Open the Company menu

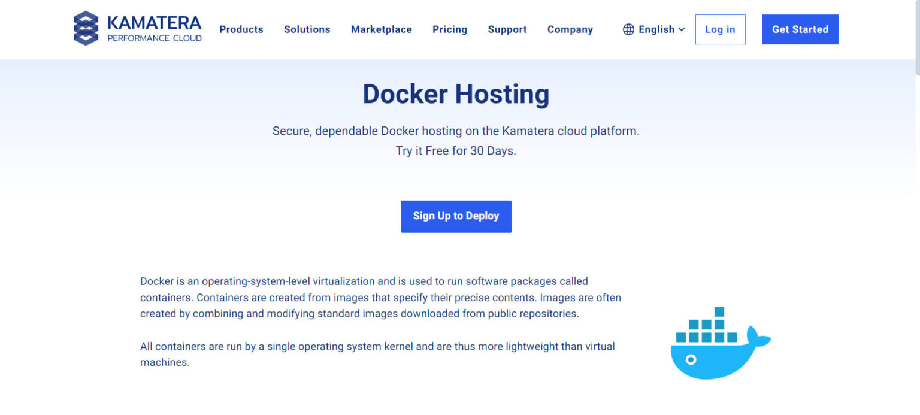click(x=570, y=29)
